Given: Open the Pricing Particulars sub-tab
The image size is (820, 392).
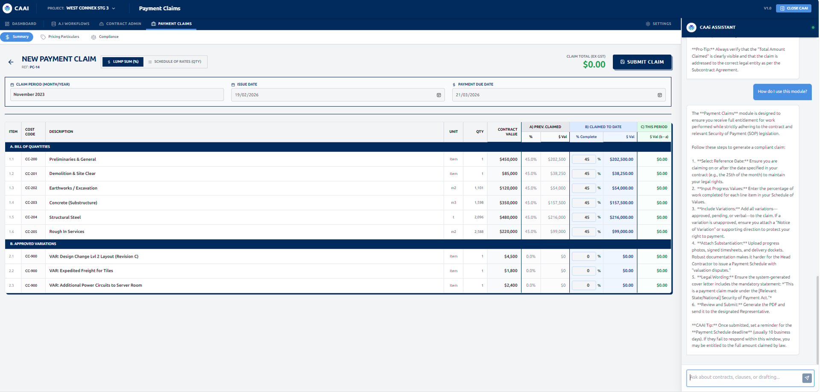Looking at the screenshot, I should tap(60, 37).
